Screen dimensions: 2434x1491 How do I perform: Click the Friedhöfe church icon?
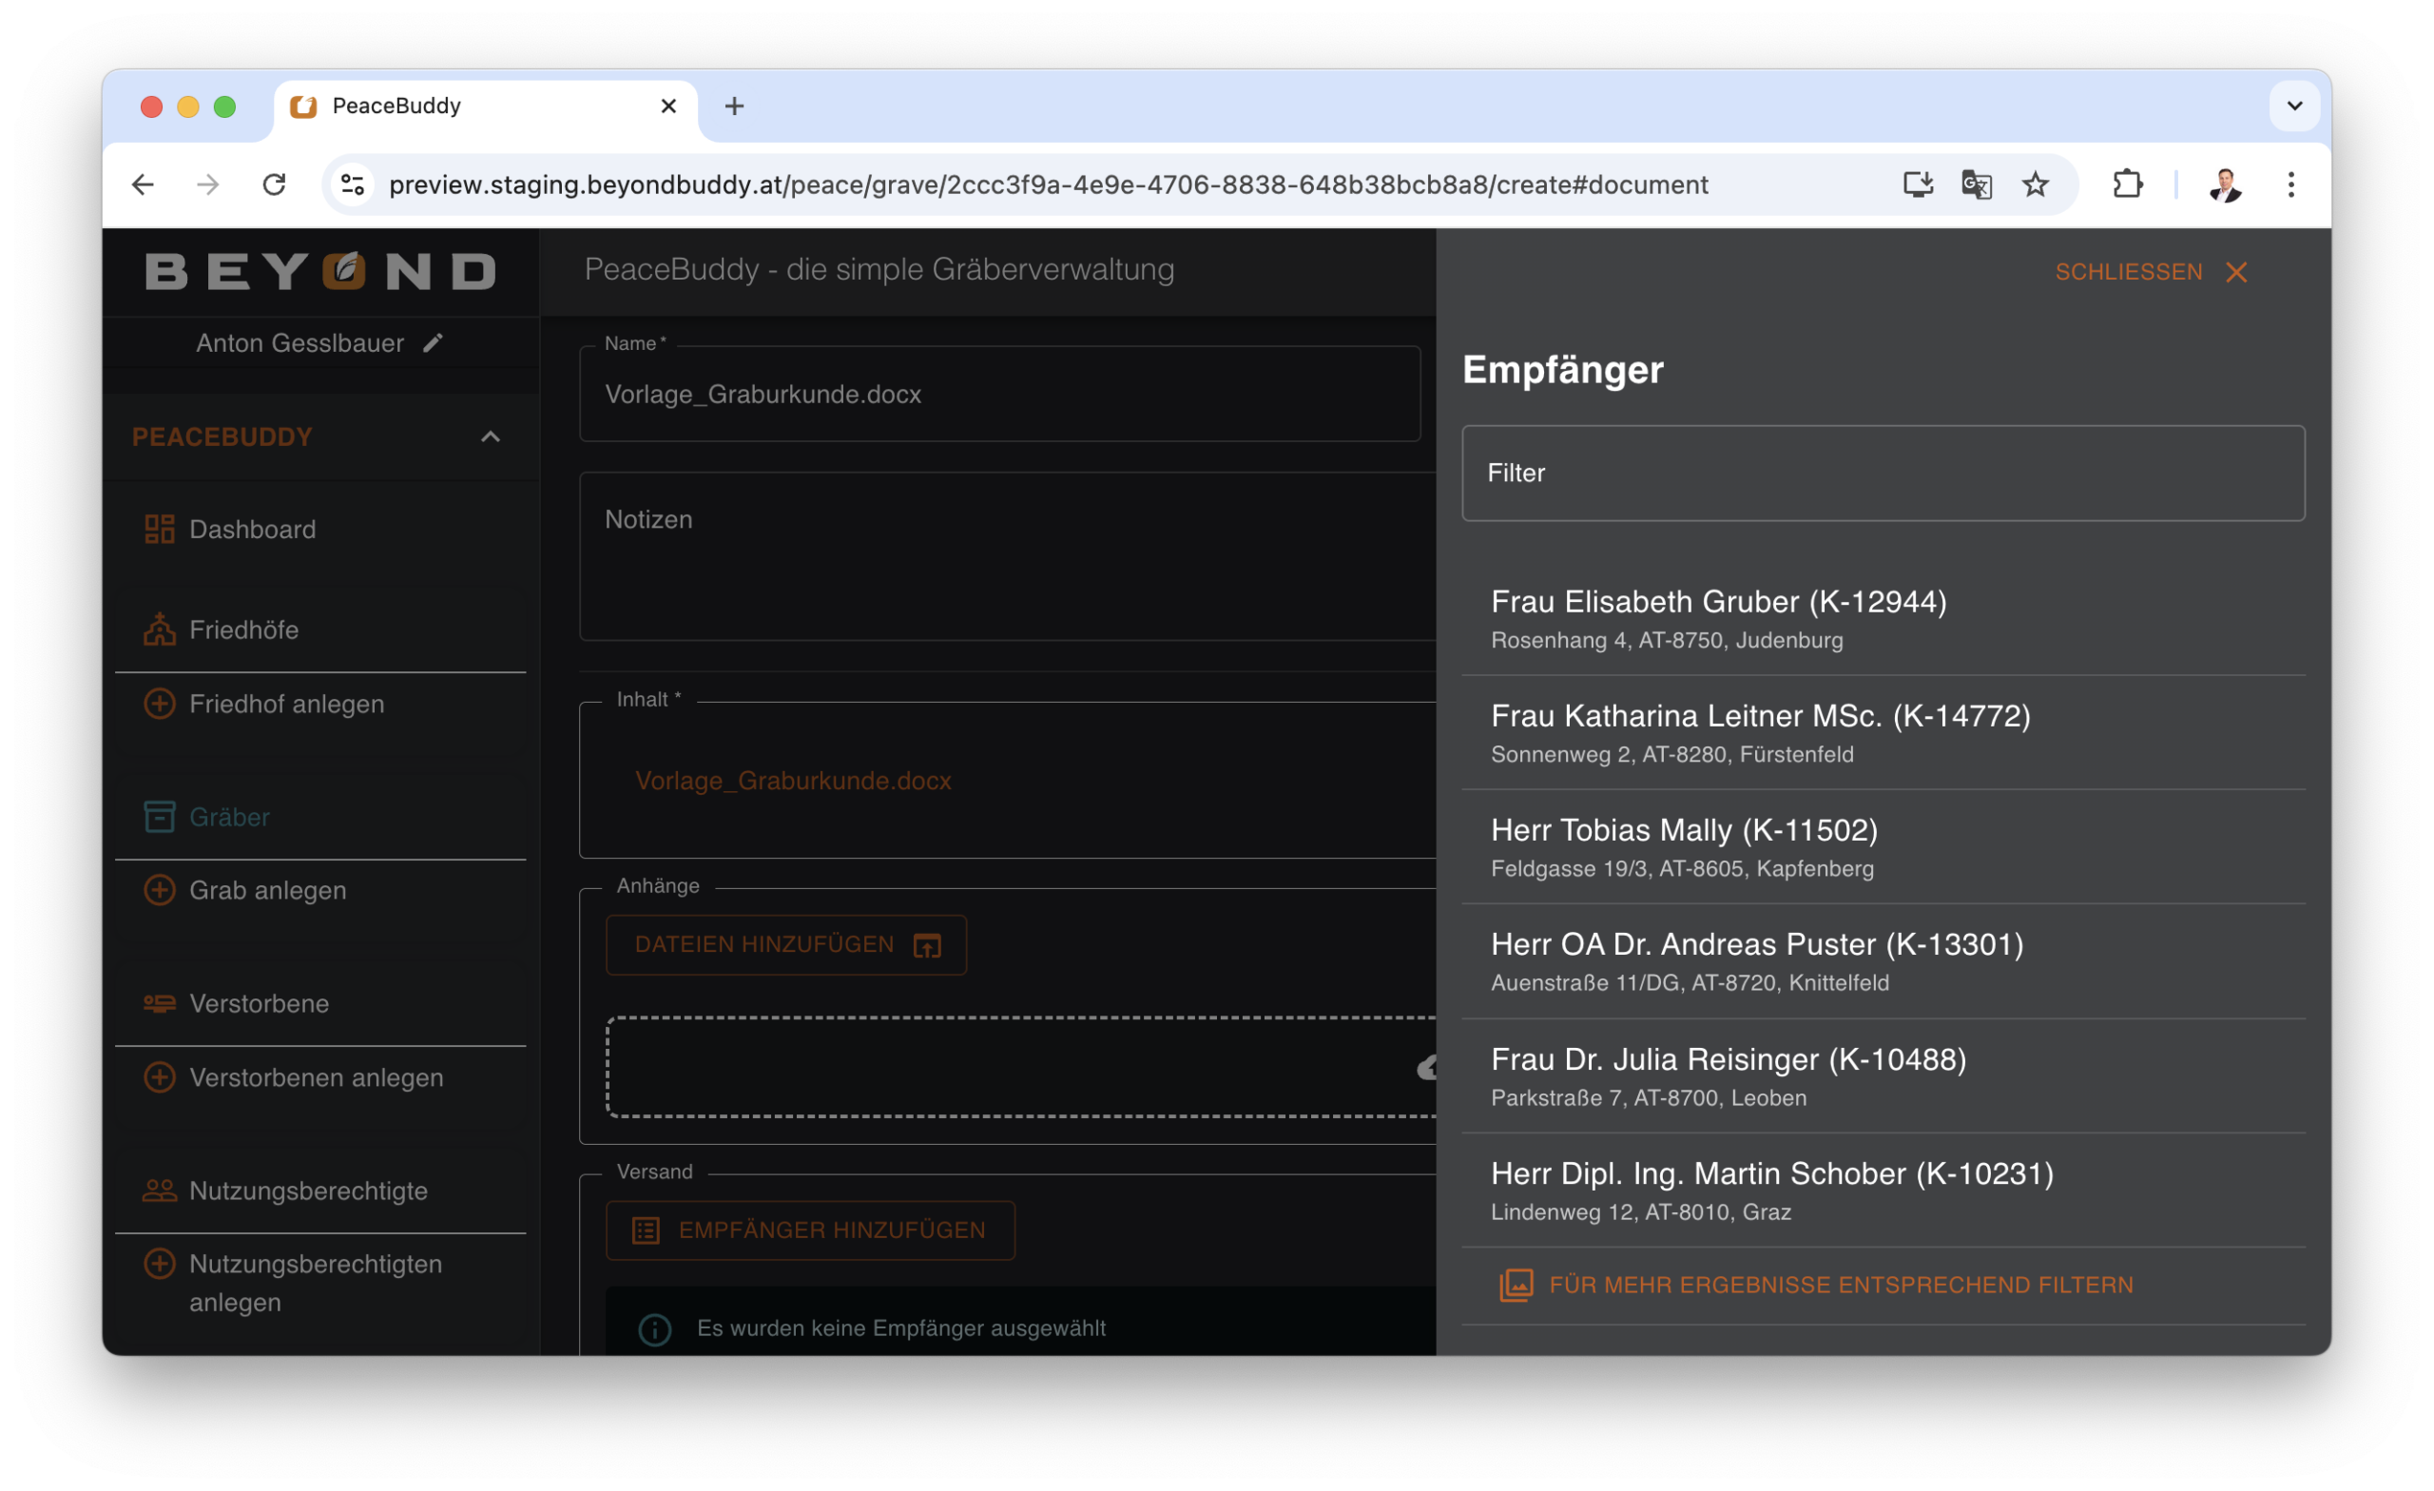coord(159,629)
